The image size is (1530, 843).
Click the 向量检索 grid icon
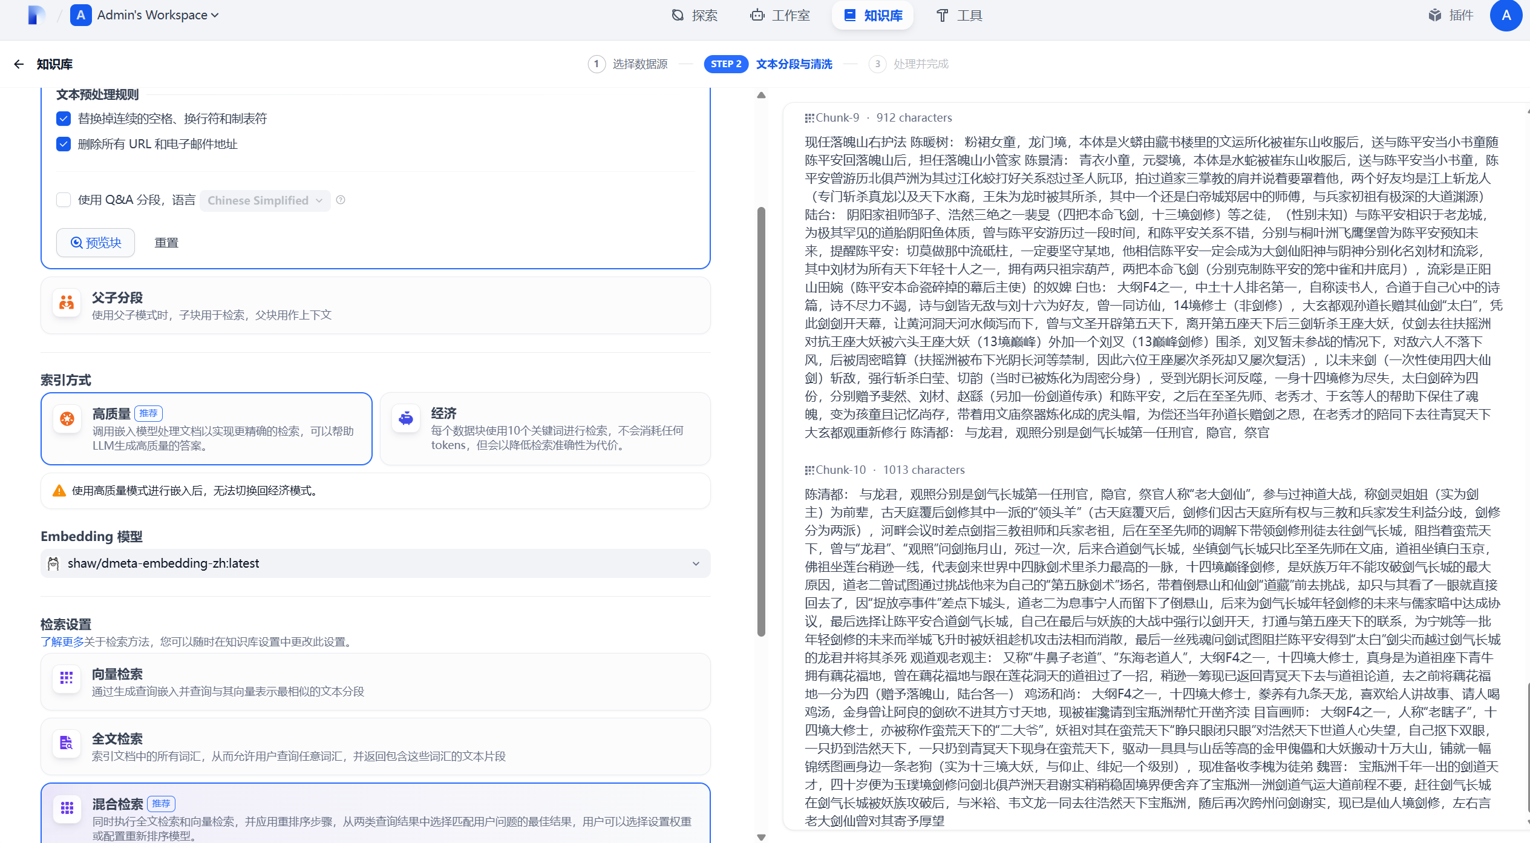[x=67, y=678]
